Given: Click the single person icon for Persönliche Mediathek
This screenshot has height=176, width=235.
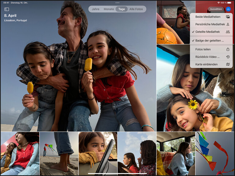Looking at the screenshot, I should 228,24.
